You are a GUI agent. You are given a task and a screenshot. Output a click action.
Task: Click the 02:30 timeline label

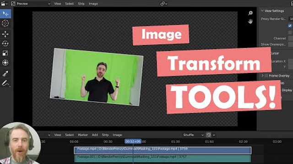pyautogui.click(x=243, y=142)
